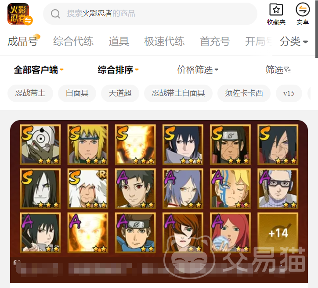Toggle the 须佐卡卡西 filter tag
Screen dimensions: 318x288
coord(244,93)
